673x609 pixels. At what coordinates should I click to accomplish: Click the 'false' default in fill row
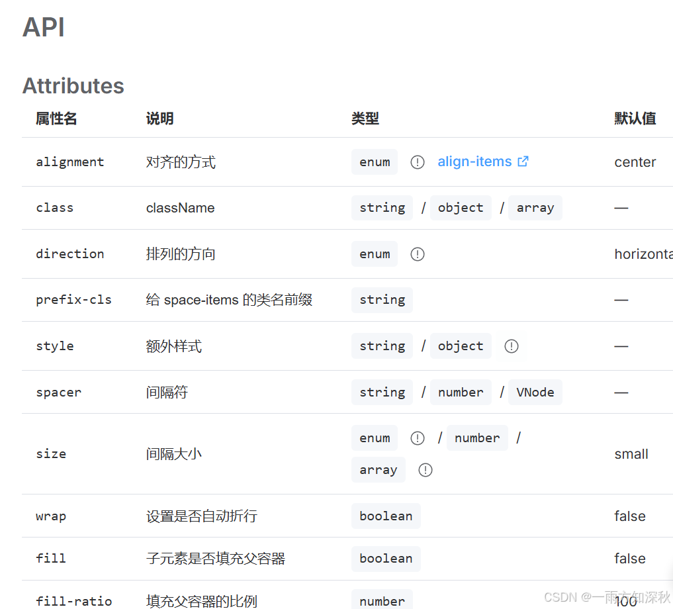point(629,558)
